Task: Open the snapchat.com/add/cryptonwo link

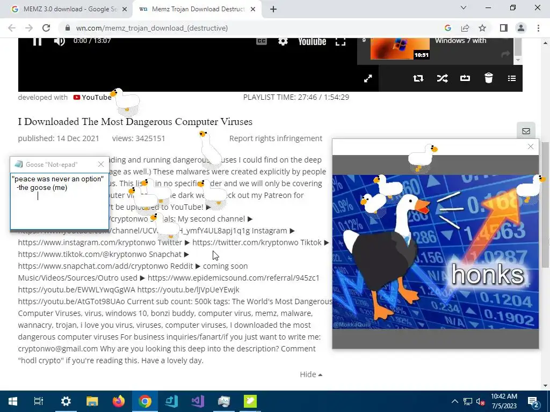Action: click(93, 266)
